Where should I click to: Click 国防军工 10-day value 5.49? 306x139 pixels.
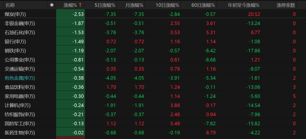(175, 124)
